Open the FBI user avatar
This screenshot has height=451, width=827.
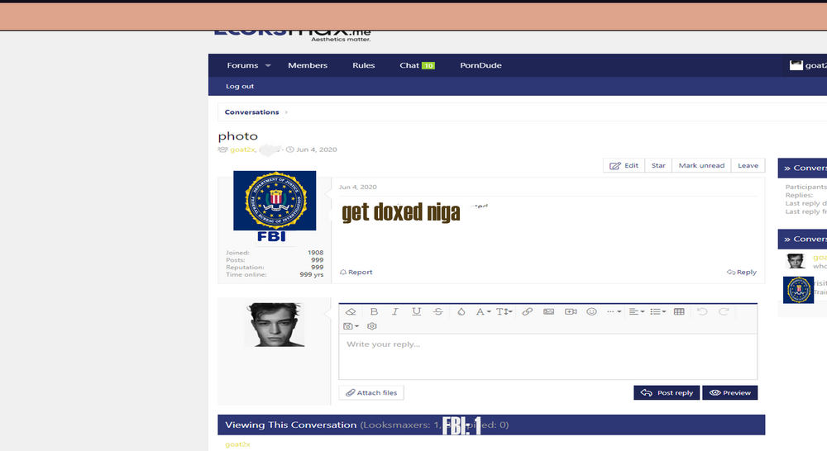pyautogui.click(x=275, y=200)
